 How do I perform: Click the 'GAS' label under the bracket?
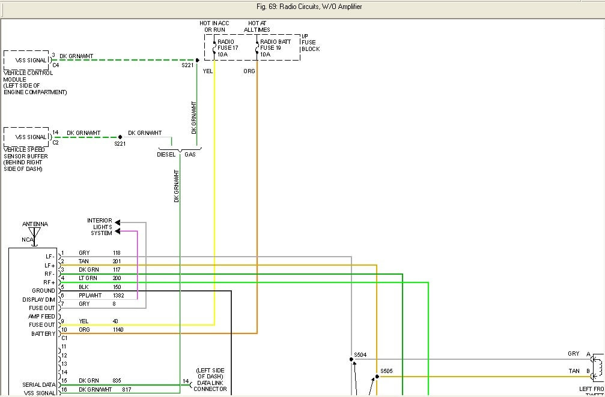click(x=190, y=154)
